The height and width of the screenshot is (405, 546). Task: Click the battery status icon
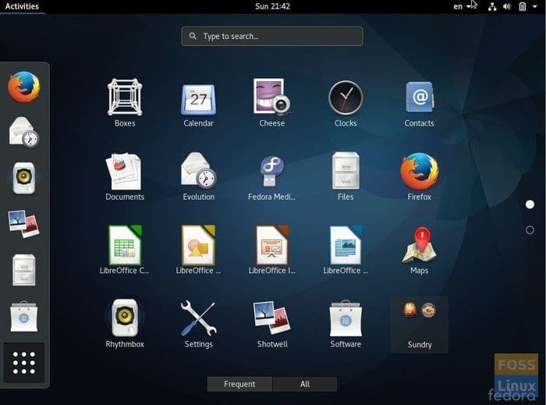(523, 6)
